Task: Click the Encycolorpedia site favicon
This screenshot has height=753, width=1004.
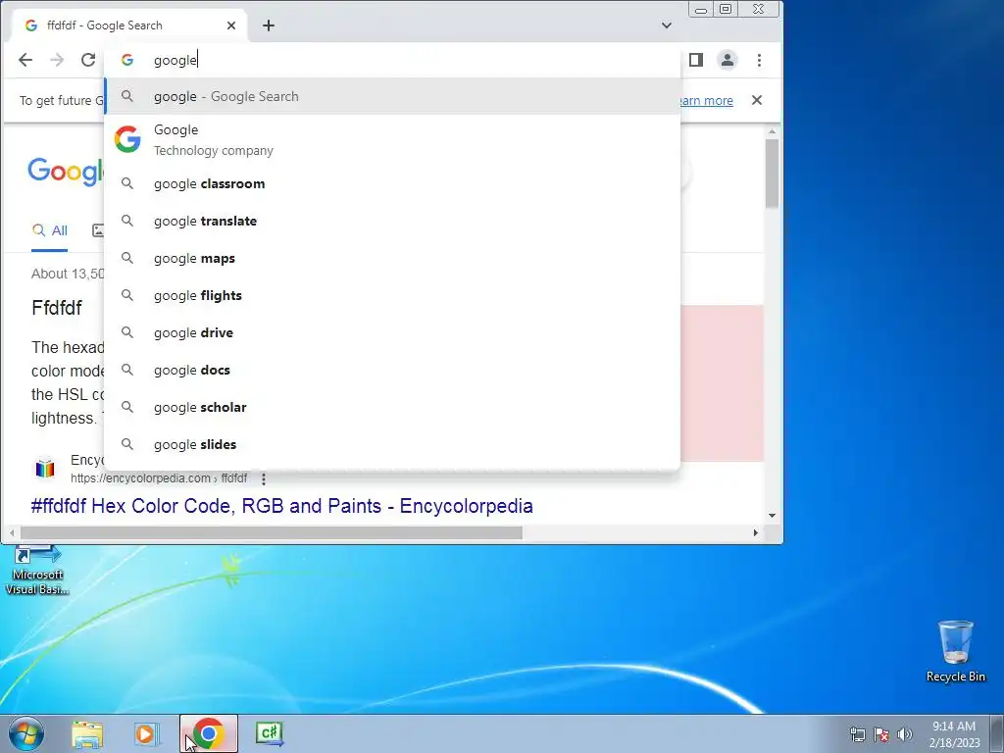Action: point(45,469)
